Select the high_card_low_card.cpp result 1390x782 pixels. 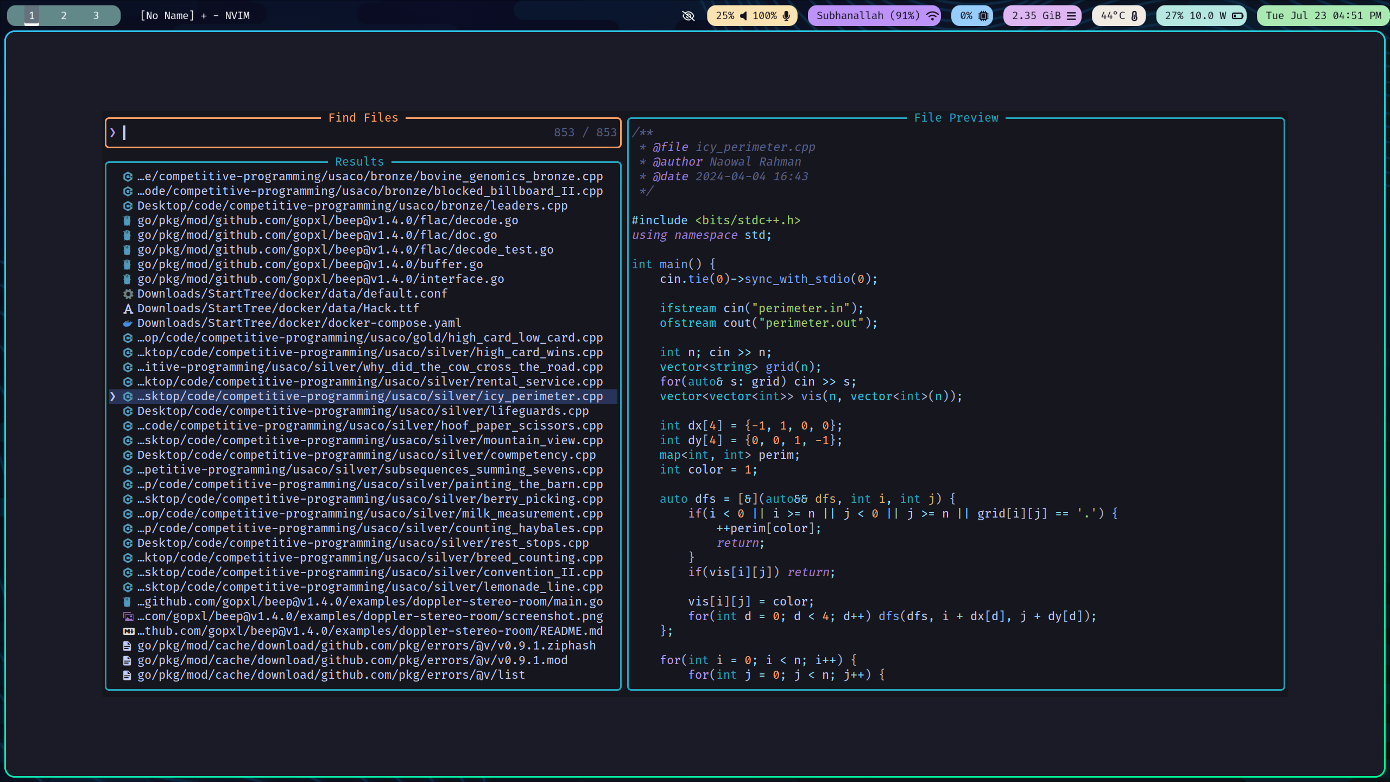pos(363,338)
